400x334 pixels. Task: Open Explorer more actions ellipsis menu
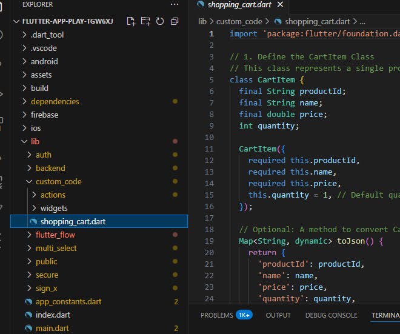(x=175, y=4)
